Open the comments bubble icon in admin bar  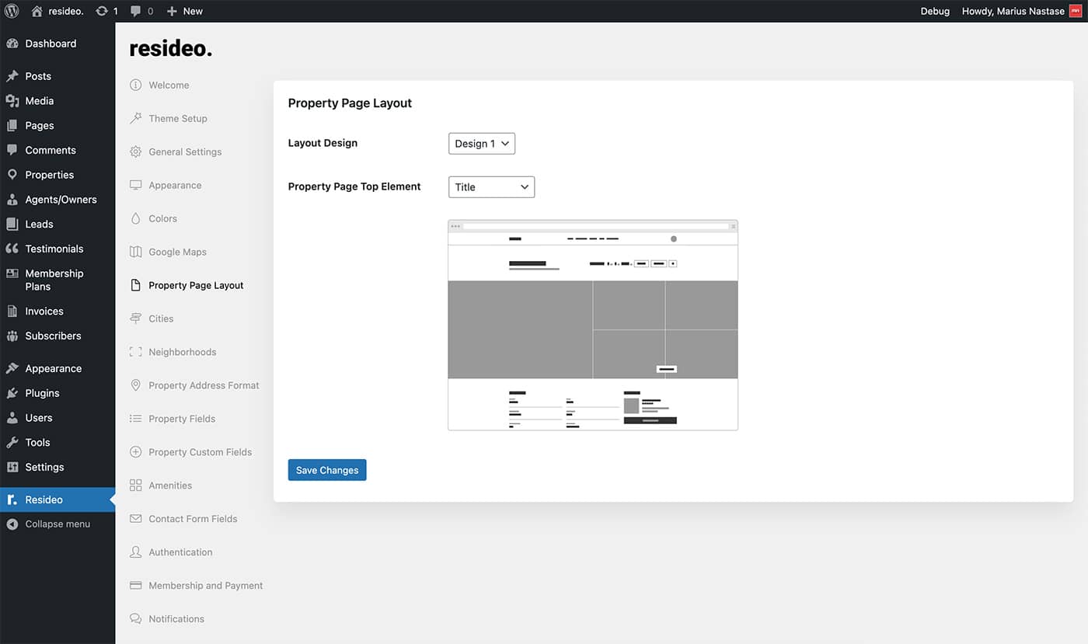click(136, 11)
